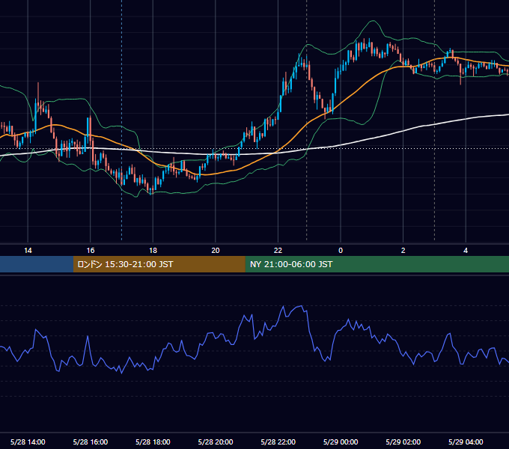Screen dimensions: 509x449
Task: Click the 5/28 16:00 time label
Action: point(91,442)
